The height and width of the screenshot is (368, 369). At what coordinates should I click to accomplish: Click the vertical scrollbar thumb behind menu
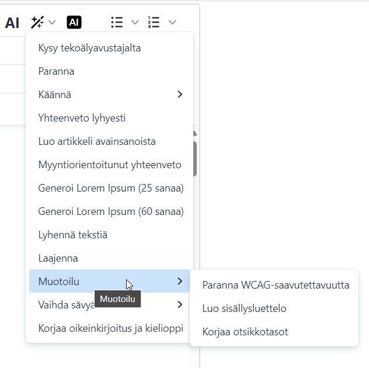195,159
